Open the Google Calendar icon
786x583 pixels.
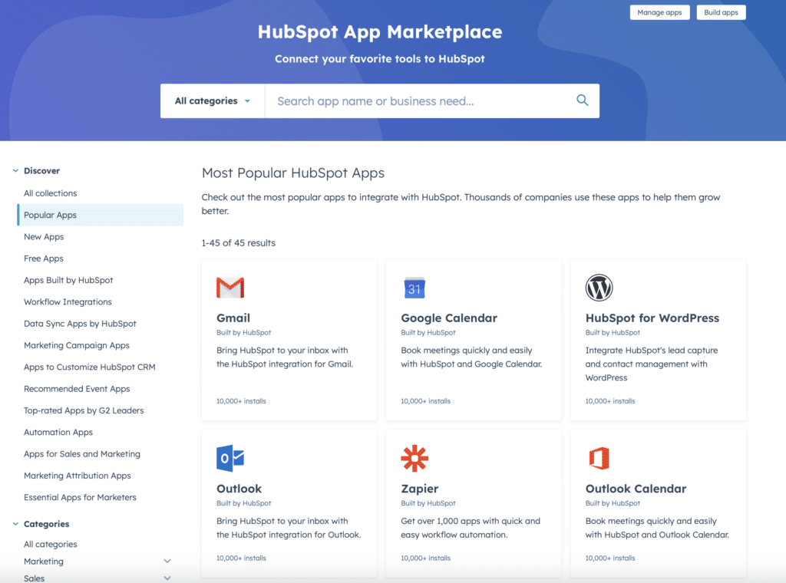[x=414, y=288]
